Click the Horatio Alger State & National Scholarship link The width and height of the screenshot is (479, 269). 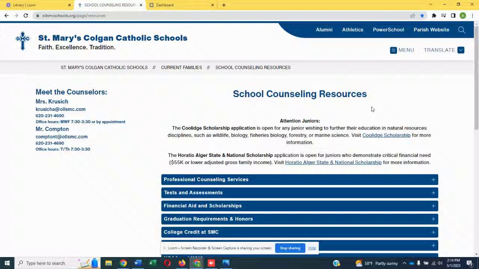[333, 163]
